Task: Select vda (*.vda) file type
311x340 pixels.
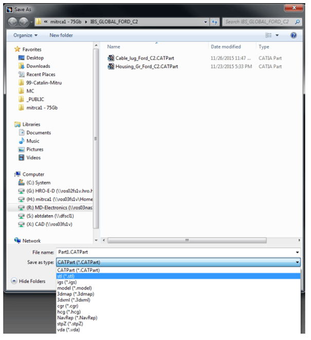Action: [x=178, y=330]
